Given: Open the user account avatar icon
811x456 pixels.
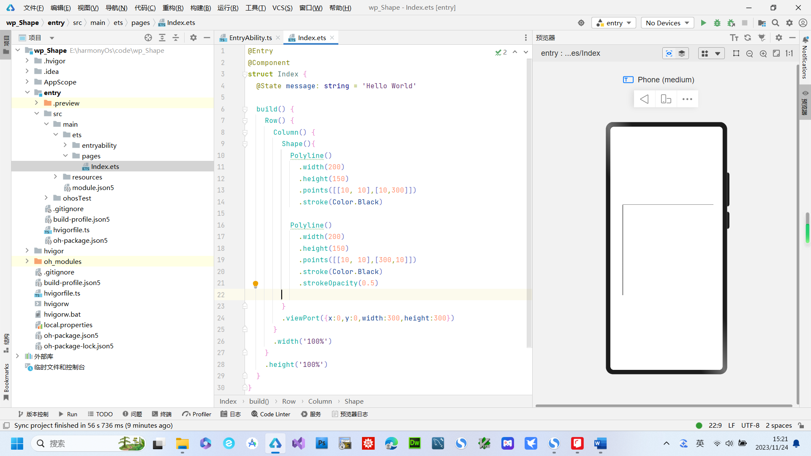Looking at the screenshot, I should tap(803, 23).
